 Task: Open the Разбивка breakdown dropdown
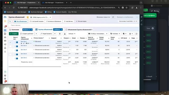tap(115, 34)
